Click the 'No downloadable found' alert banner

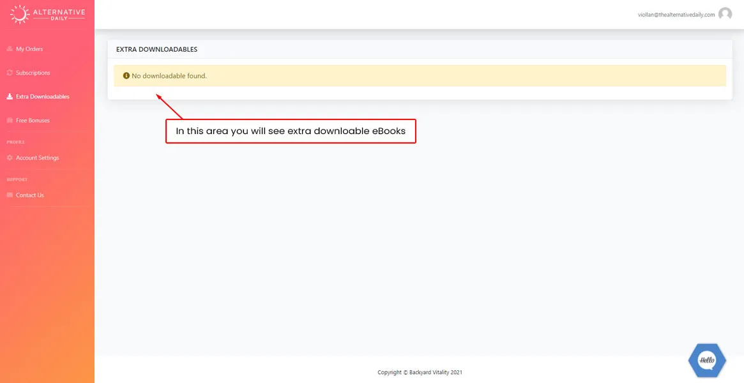point(420,76)
